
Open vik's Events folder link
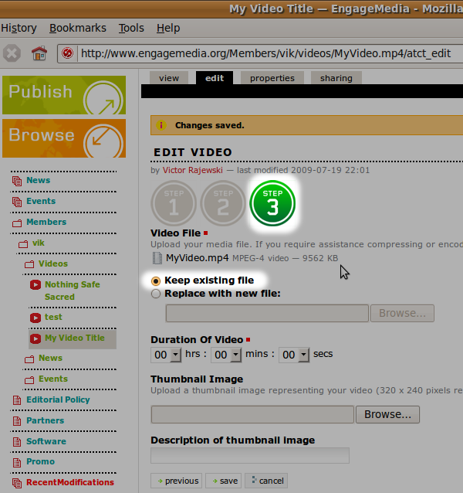click(x=53, y=379)
